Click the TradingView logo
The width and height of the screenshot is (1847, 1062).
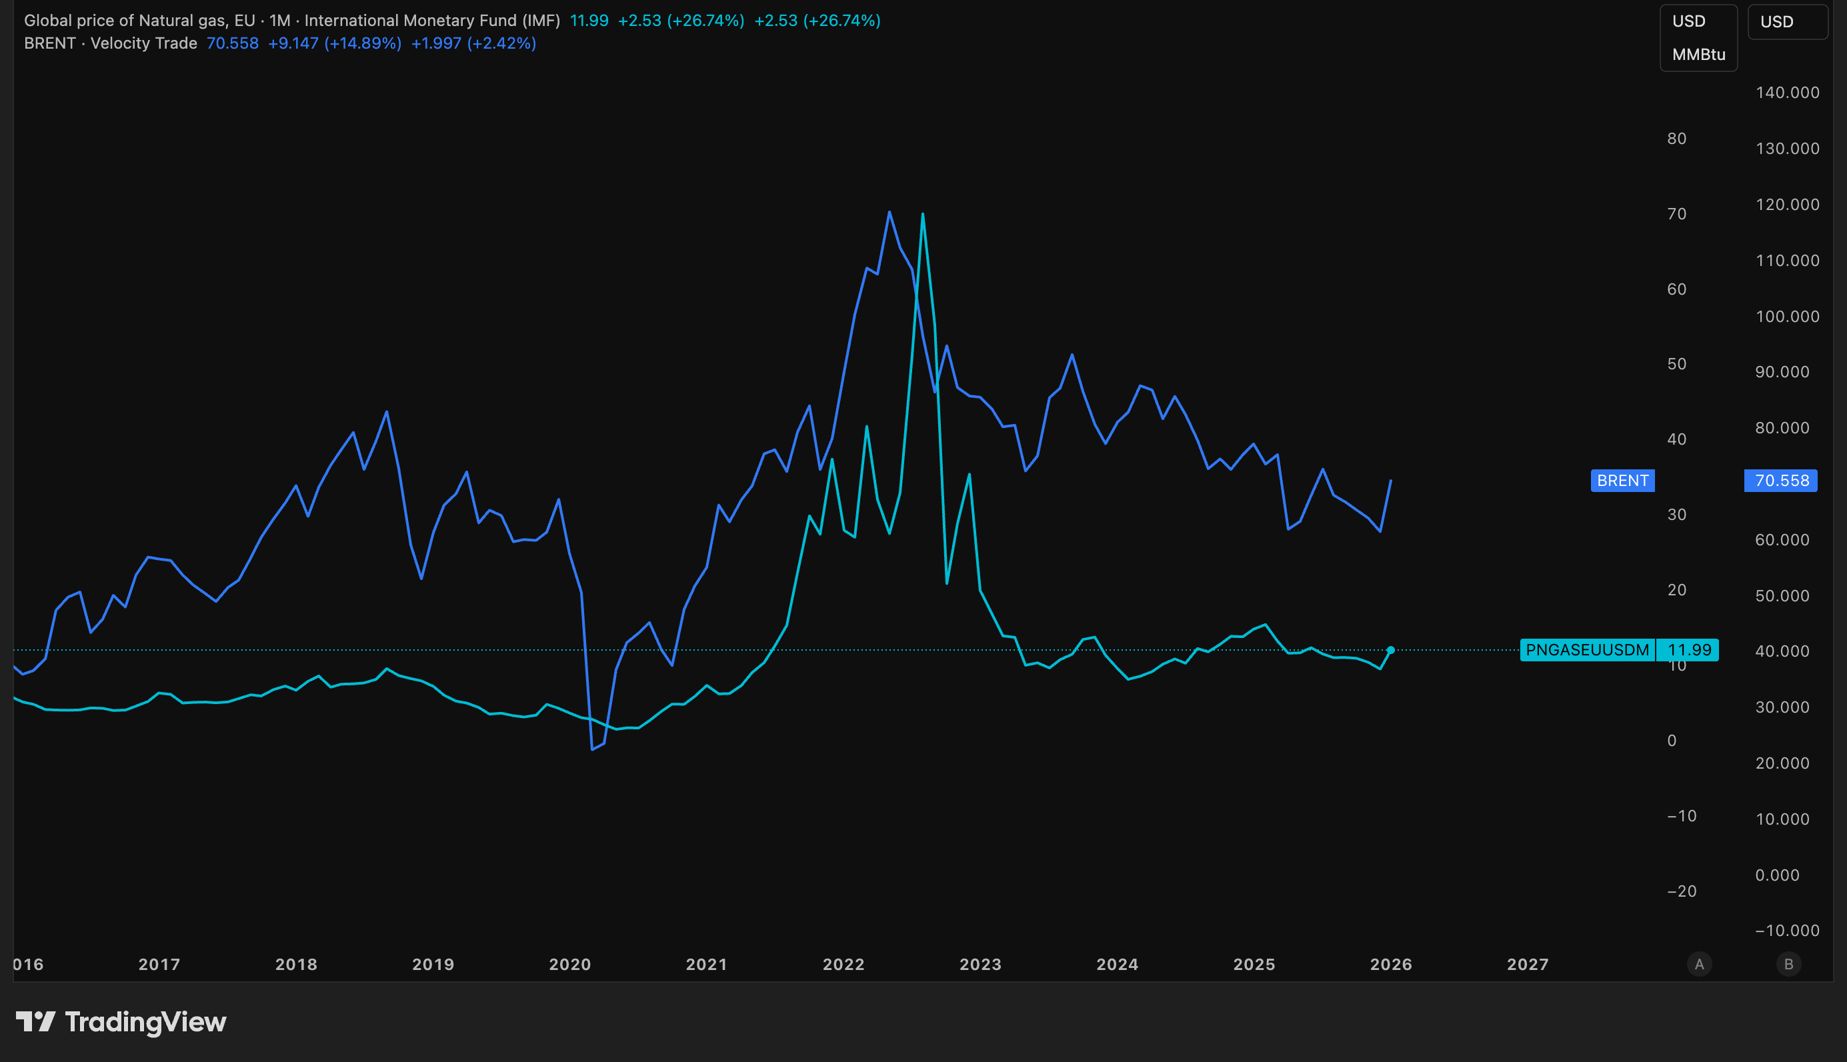pyautogui.click(x=121, y=1022)
